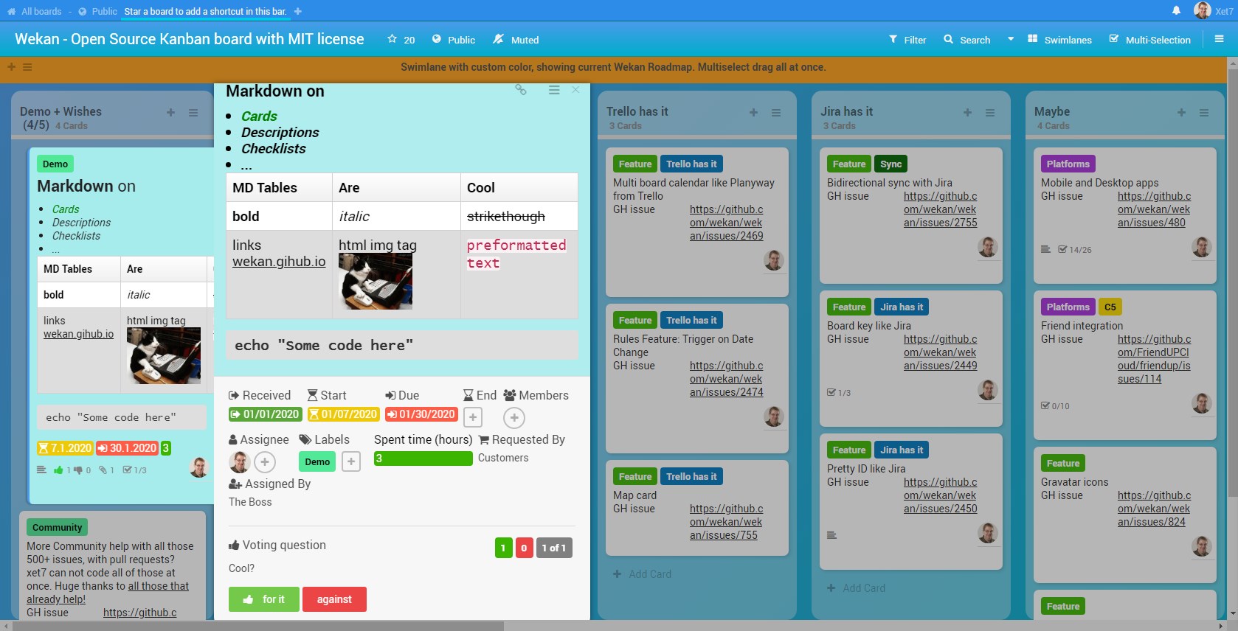
Task: Open the Bidirectional sync issue 2755 link
Action: [941, 209]
